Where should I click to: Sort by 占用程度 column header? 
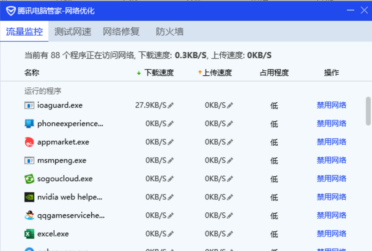tap(274, 73)
